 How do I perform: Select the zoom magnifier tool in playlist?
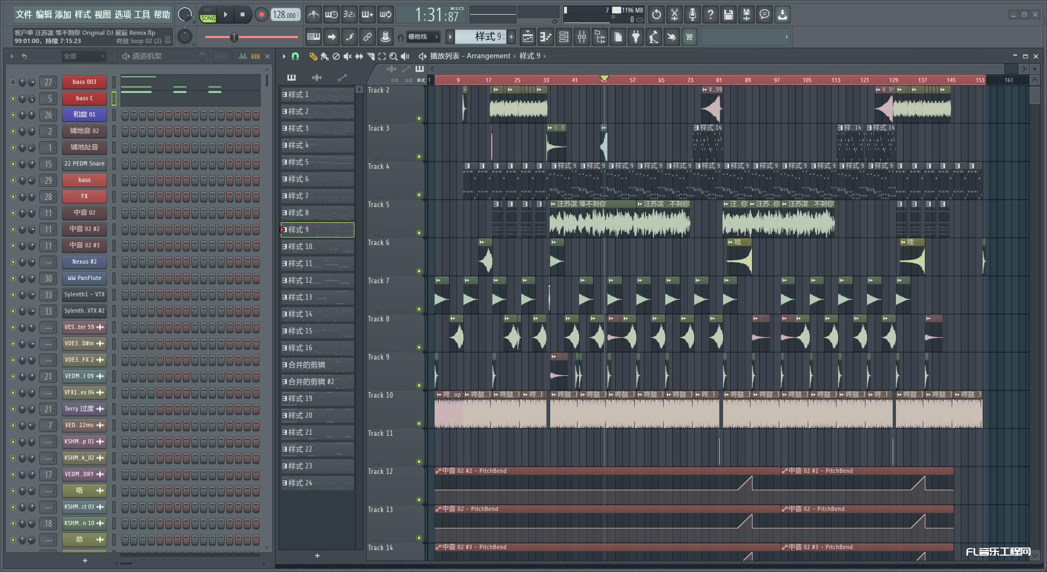click(x=393, y=56)
